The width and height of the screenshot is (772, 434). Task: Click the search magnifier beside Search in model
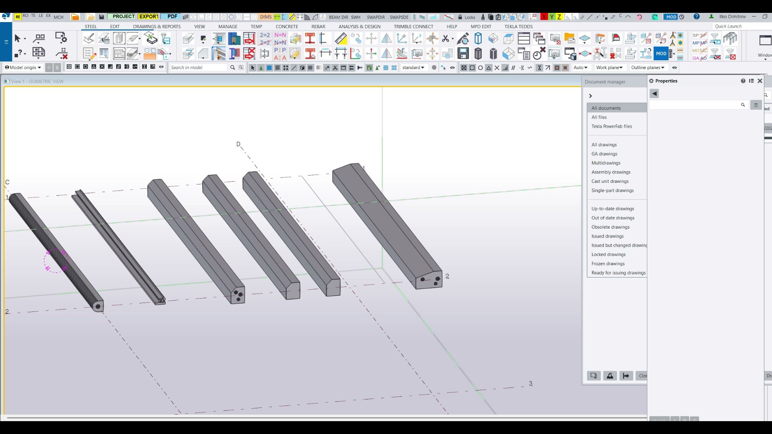(232, 68)
